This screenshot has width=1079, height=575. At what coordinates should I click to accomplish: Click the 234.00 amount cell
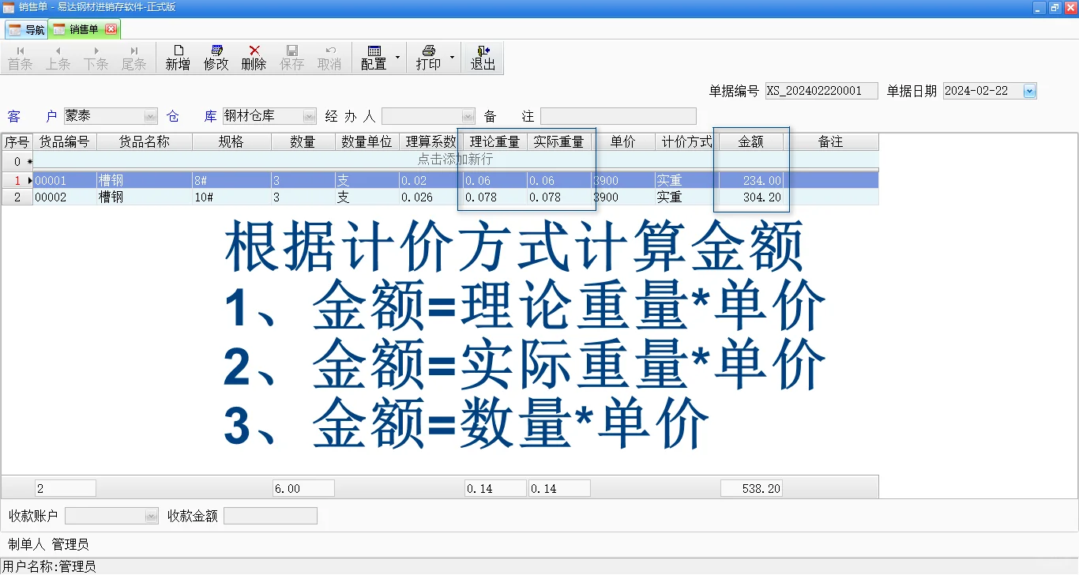pos(751,181)
